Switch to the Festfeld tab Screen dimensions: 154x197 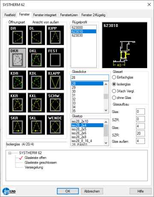point(10,15)
